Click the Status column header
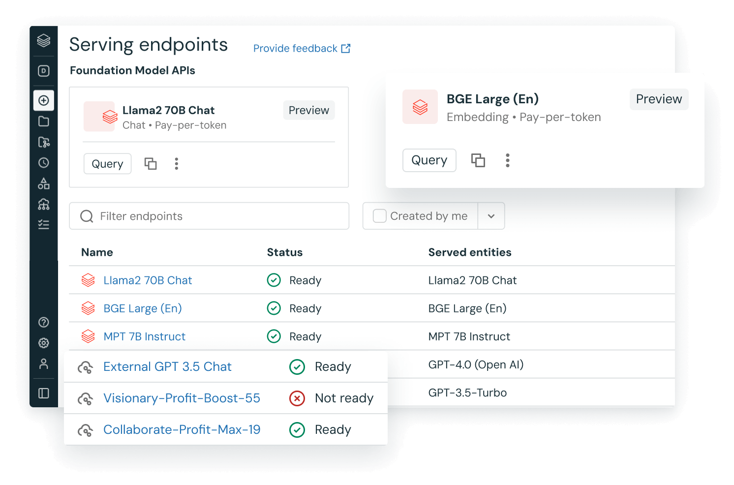734x485 pixels. coord(285,252)
